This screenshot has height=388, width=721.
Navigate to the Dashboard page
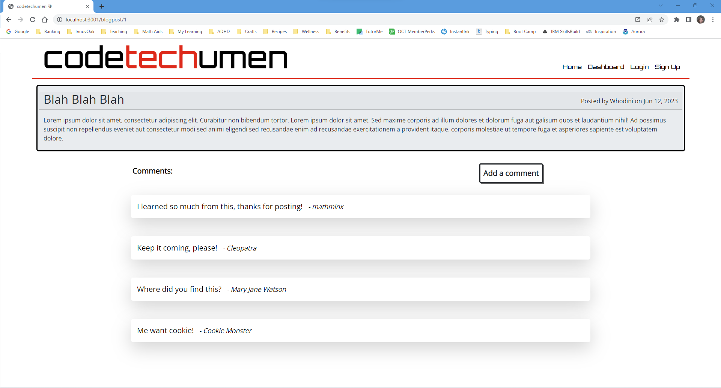606,67
